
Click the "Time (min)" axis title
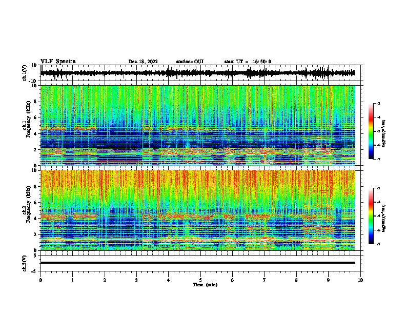pos(205,285)
